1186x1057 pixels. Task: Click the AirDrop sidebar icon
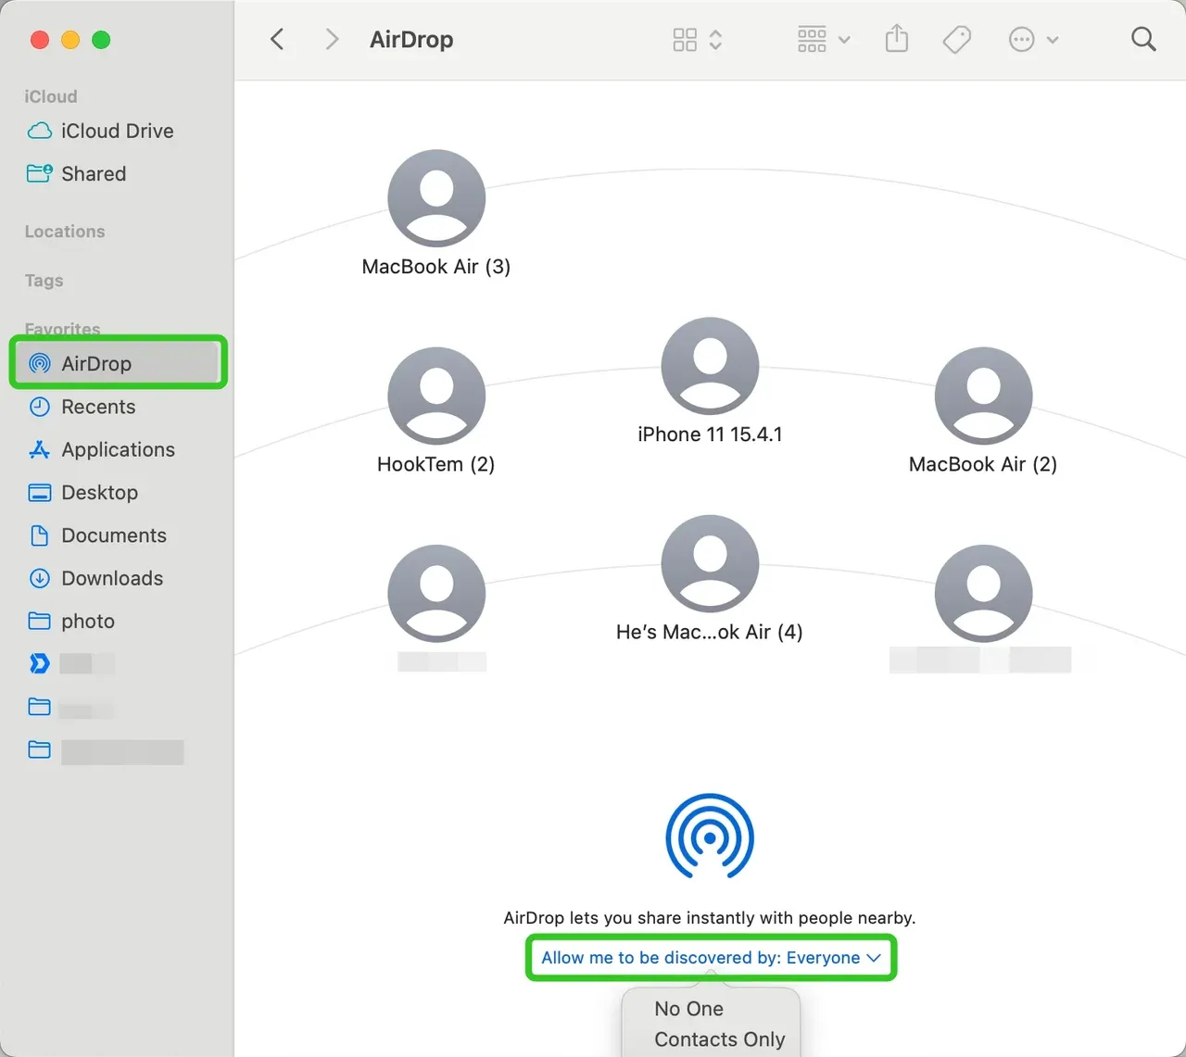click(x=40, y=363)
